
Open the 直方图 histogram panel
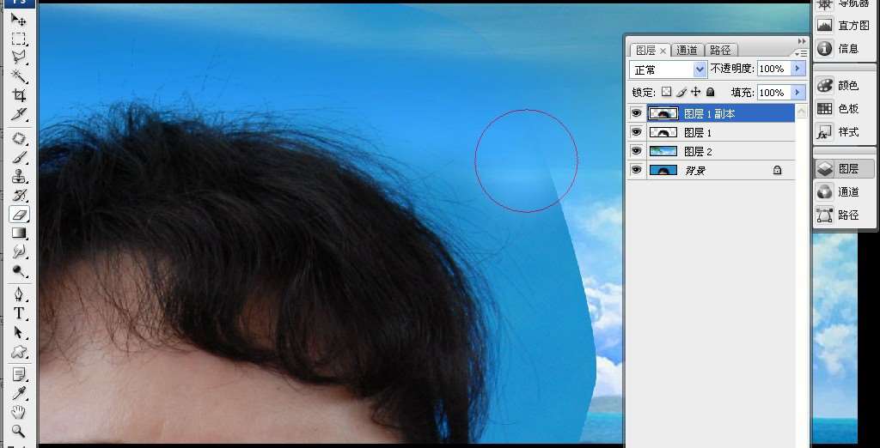pyautogui.click(x=844, y=25)
